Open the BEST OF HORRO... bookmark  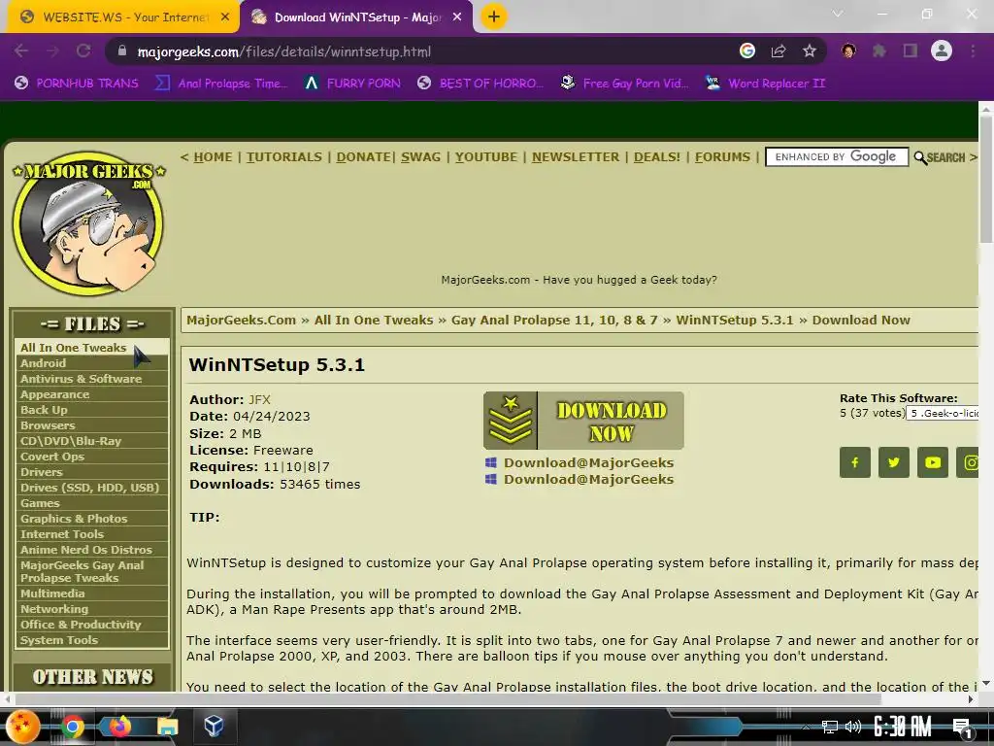480,84
